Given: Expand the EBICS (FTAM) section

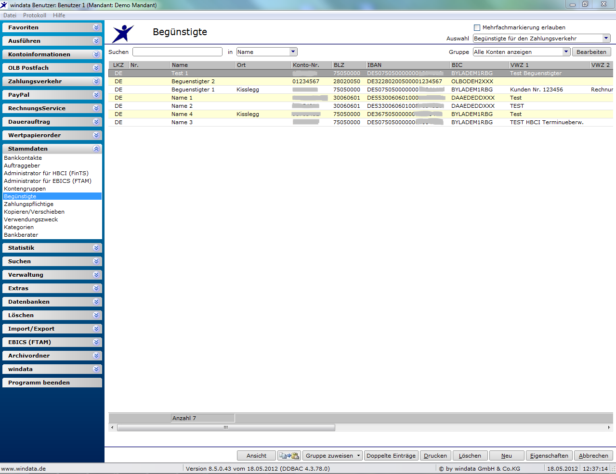Looking at the screenshot, I should pos(52,342).
